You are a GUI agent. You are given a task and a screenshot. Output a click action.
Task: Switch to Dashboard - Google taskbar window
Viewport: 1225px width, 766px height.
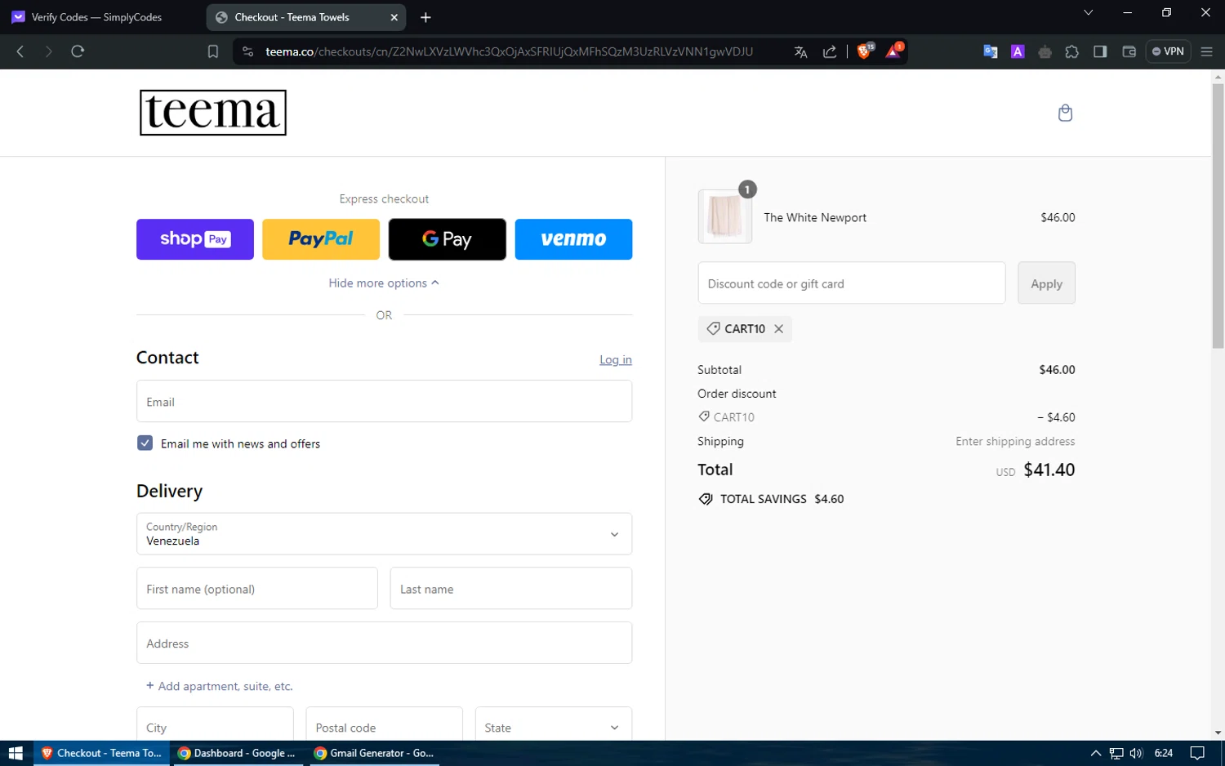tap(238, 753)
